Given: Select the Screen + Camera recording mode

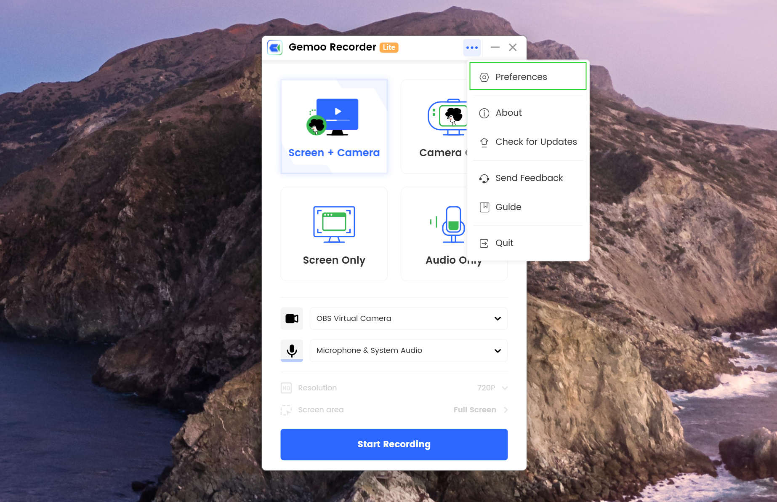Looking at the screenshot, I should (334, 126).
